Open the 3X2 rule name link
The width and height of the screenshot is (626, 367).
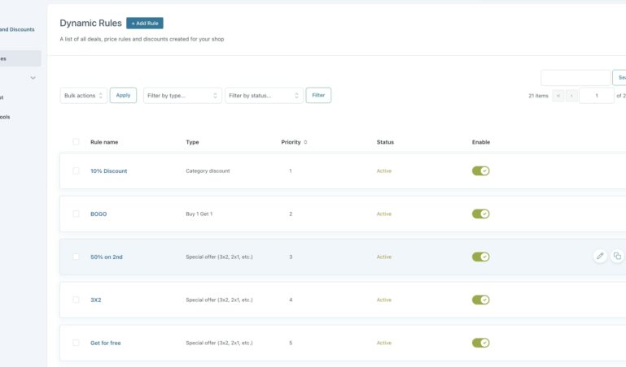point(96,300)
